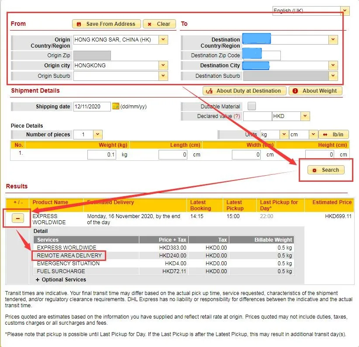Screen dimensions: 359x347
Task: Click the HKD72.11 fuel surcharge price
Action: coord(174,271)
